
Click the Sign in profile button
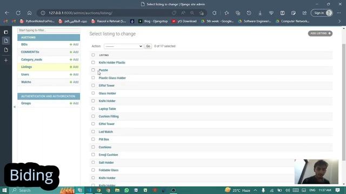tap(322, 13)
